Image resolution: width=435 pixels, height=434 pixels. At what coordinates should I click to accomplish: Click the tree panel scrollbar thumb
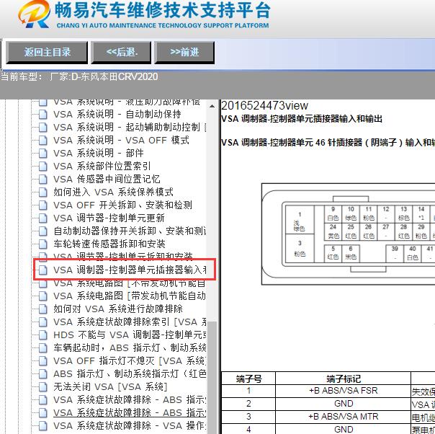(212, 377)
